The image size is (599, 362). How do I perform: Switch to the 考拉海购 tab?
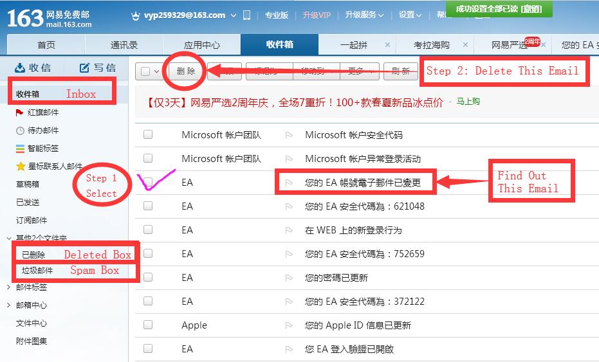[x=432, y=44]
